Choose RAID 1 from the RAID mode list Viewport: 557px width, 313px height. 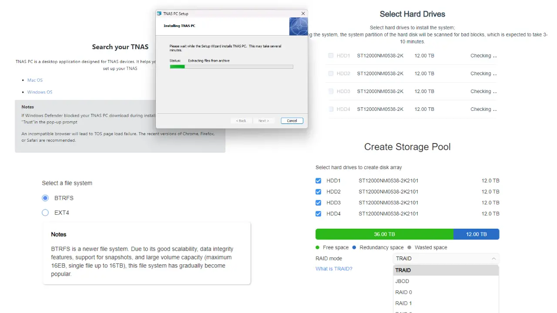pyautogui.click(x=446, y=303)
